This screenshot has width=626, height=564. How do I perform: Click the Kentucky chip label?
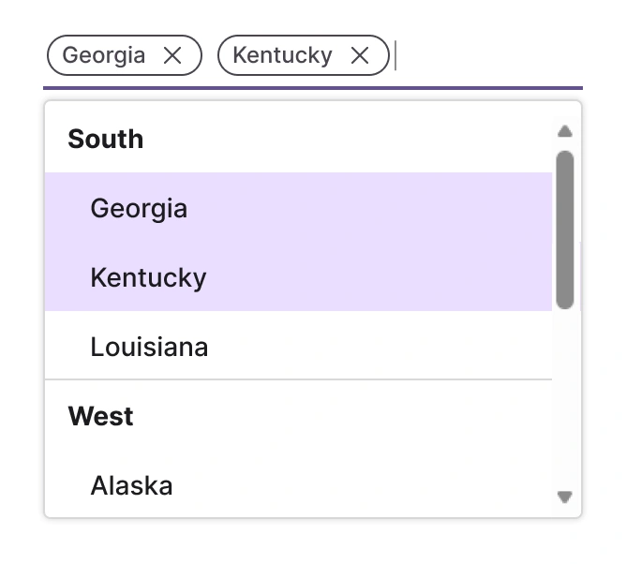click(282, 55)
